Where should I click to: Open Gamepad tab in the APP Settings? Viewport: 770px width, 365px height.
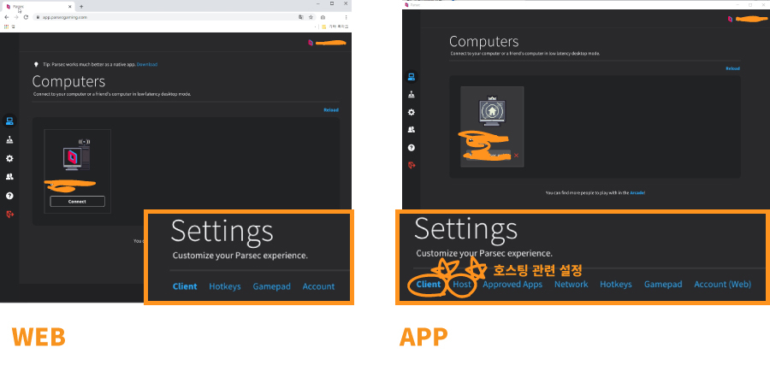tap(663, 285)
